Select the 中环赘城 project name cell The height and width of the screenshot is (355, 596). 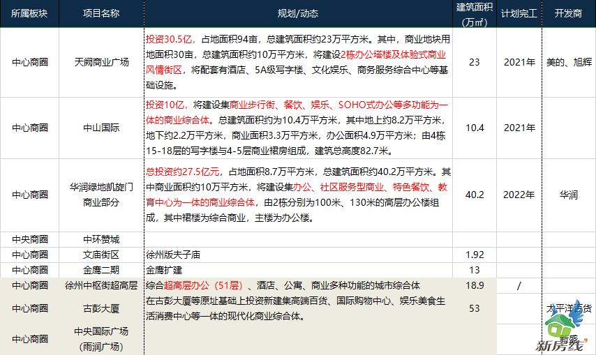(101, 240)
